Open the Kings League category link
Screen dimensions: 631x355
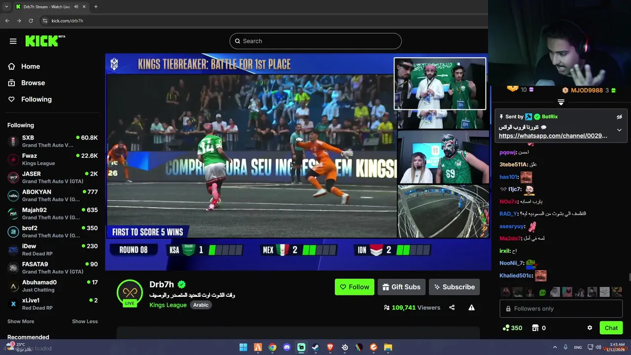pyautogui.click(x=168, y=305)
